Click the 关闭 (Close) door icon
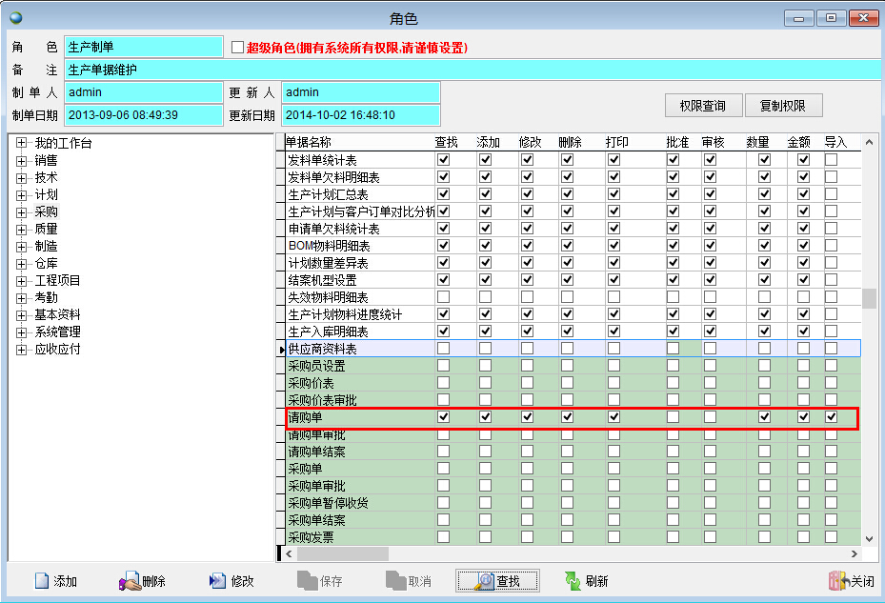The width and height of the screenshot is (885, 603). point(837,581)
